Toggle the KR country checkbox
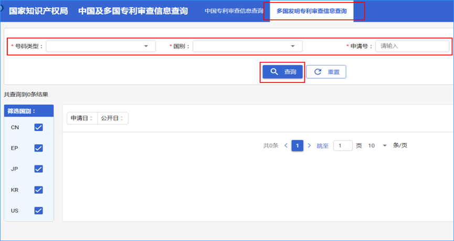This screenshot has width=454, height=241. (x=38, y=190)
